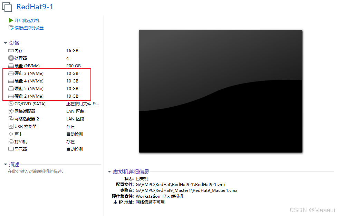The width and height of the screenshot is (337, 216).
Task: Click the 硬盘 3 (NVMe) disk icon
Action: [x=11, y=73]
